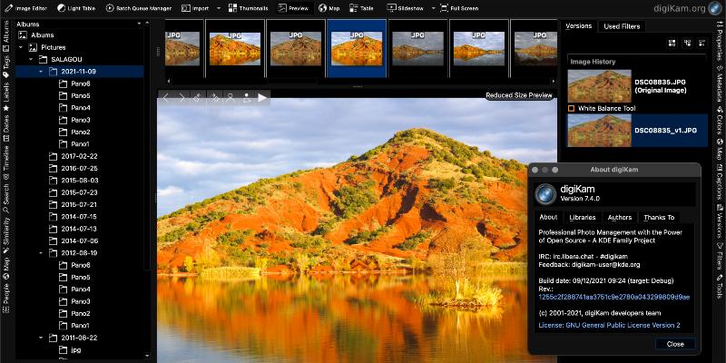Switch to the Used Filters tab
The image size is (726, 363).
[x=622, y=26]
